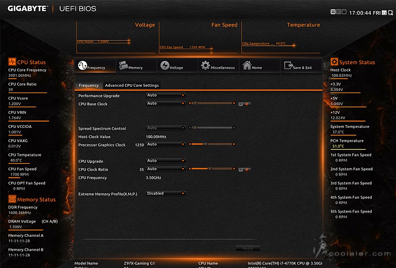The height and width of the screenshot is (268, 396).
Task: Click the +12V 12.024V reading
Action: (x=338, y=118)
